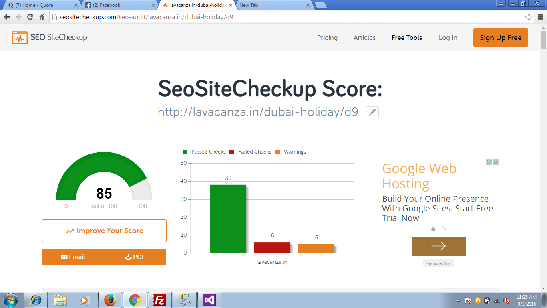Click the power tray icon
The height and width of the screenshot is (308, 547).
point(487,300)
